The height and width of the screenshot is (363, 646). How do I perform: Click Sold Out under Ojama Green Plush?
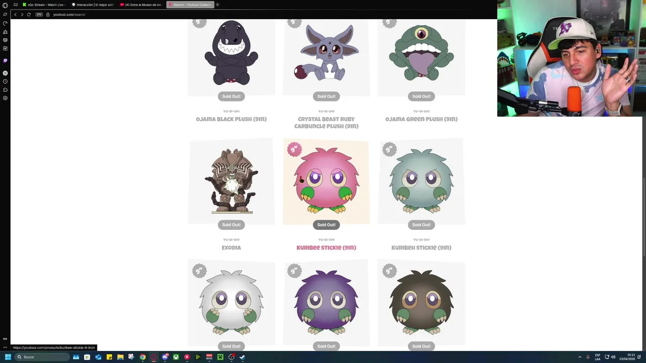point(421,96)
